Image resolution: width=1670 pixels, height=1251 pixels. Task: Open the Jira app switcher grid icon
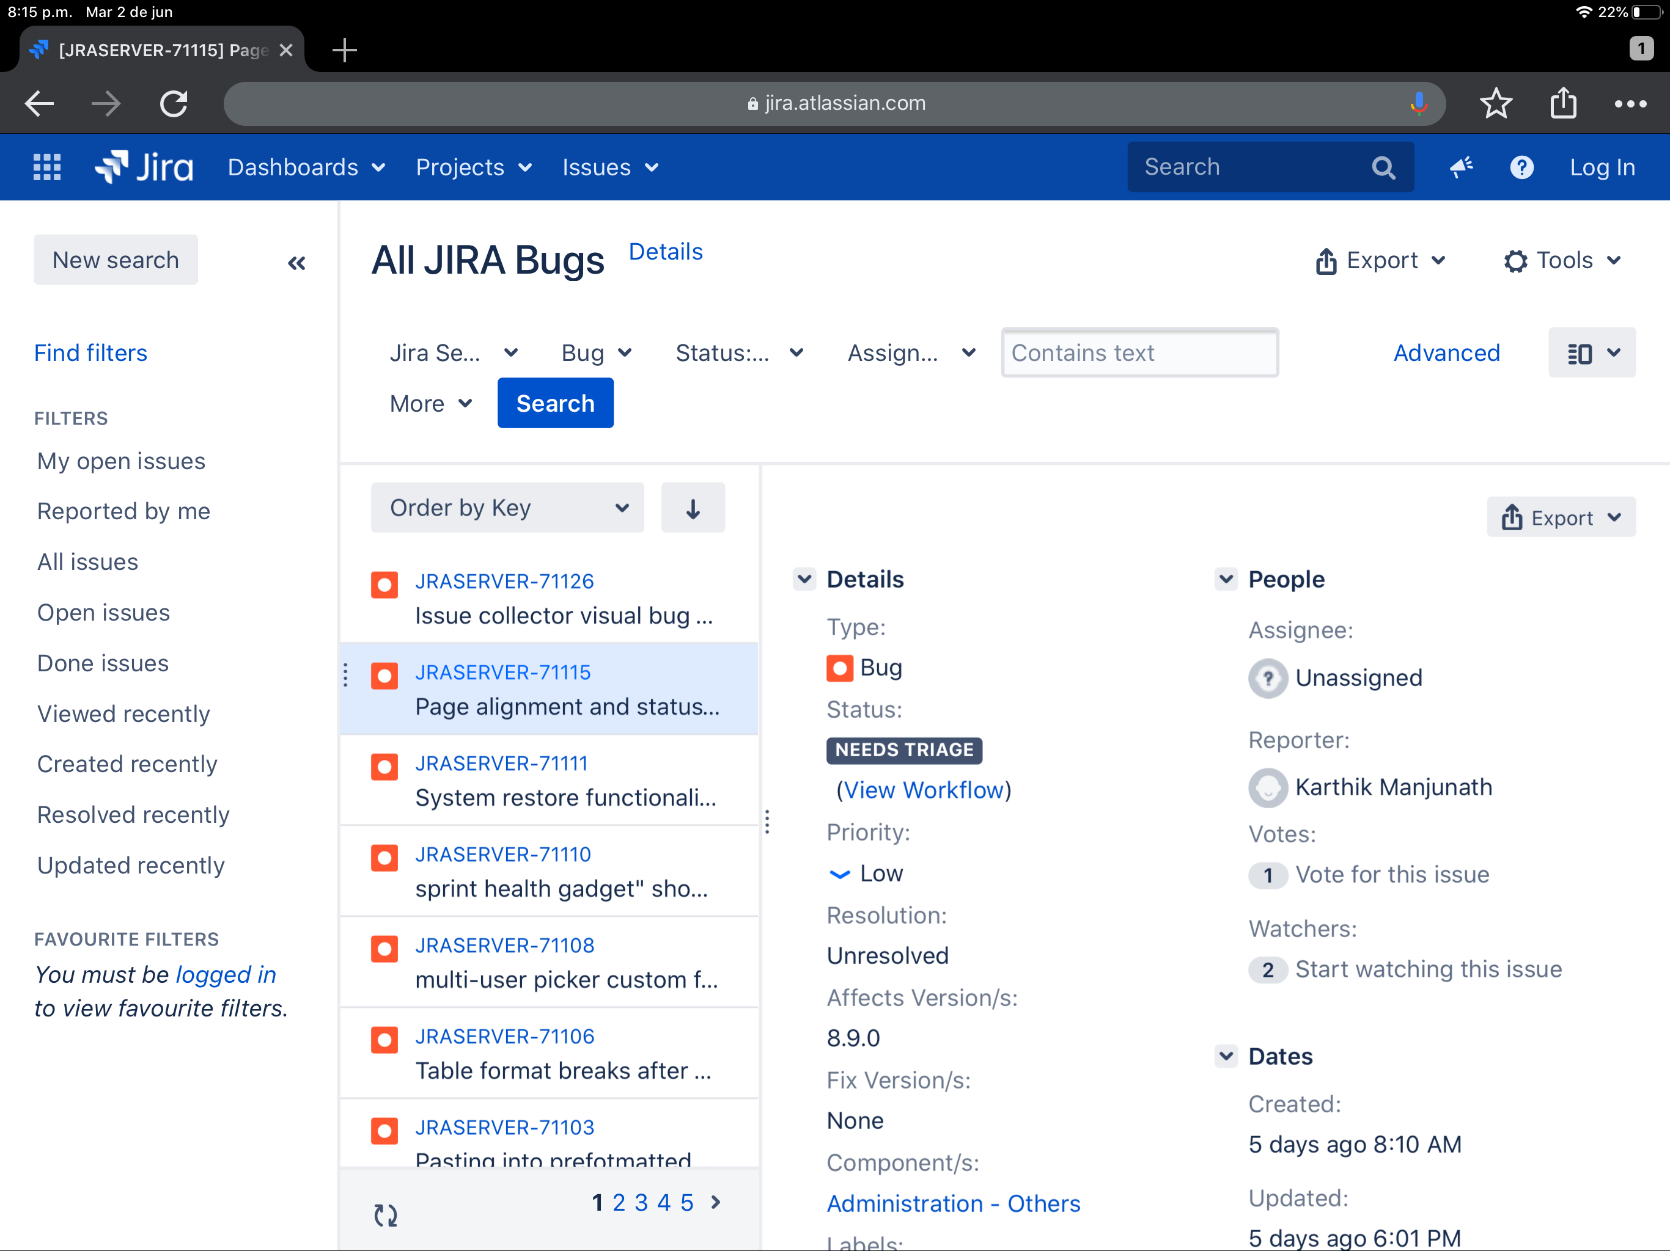pyautogui.click(x=47, y=167)
